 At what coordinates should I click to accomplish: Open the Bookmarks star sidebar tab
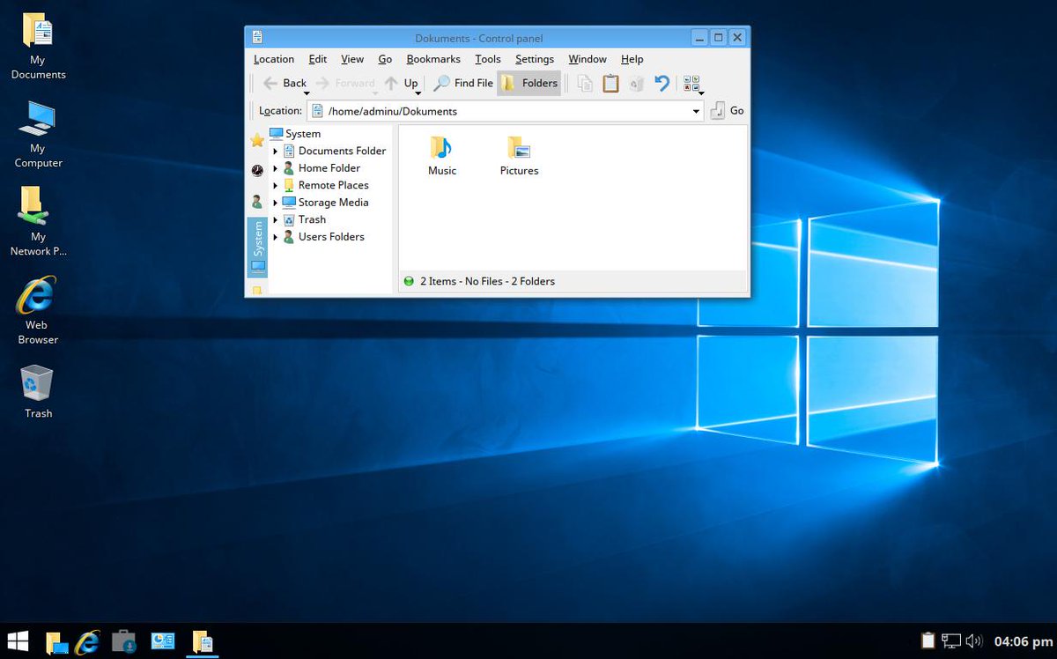point(257,140)
